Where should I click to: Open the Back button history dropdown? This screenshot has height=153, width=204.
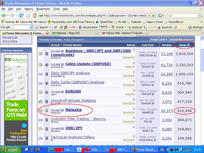8,16
